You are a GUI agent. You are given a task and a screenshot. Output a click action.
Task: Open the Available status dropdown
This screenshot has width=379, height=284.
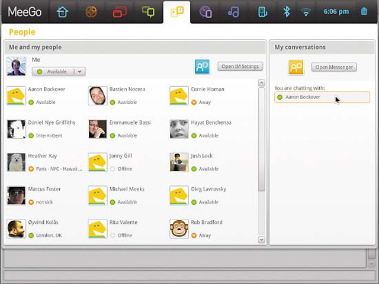pyautogui.click(x=59, y=71)
